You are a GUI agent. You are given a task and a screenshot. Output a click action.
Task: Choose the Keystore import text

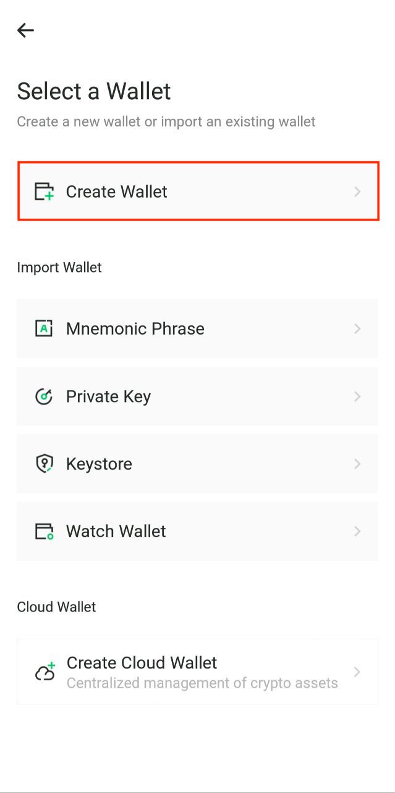coord(100,464)
